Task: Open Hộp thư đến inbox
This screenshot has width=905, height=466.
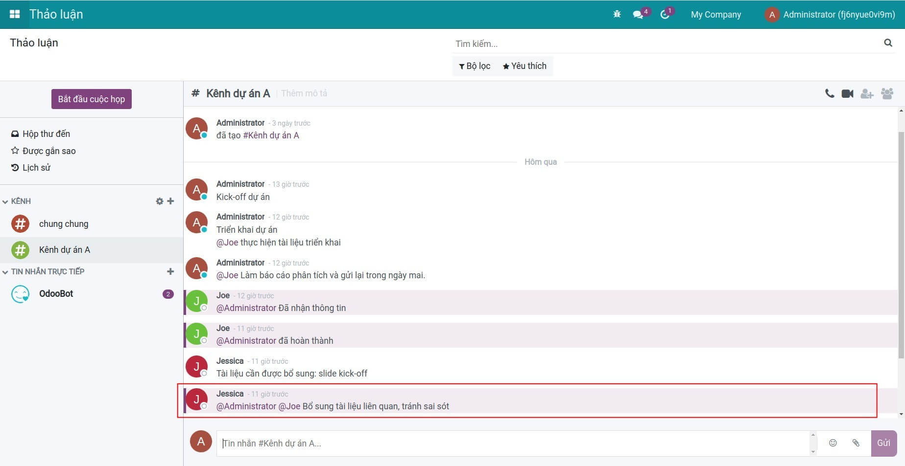Action: [46, 134]
